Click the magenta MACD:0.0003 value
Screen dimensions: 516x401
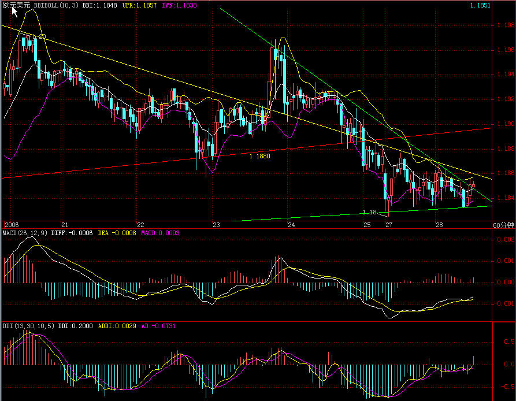[x=160, y=233]
